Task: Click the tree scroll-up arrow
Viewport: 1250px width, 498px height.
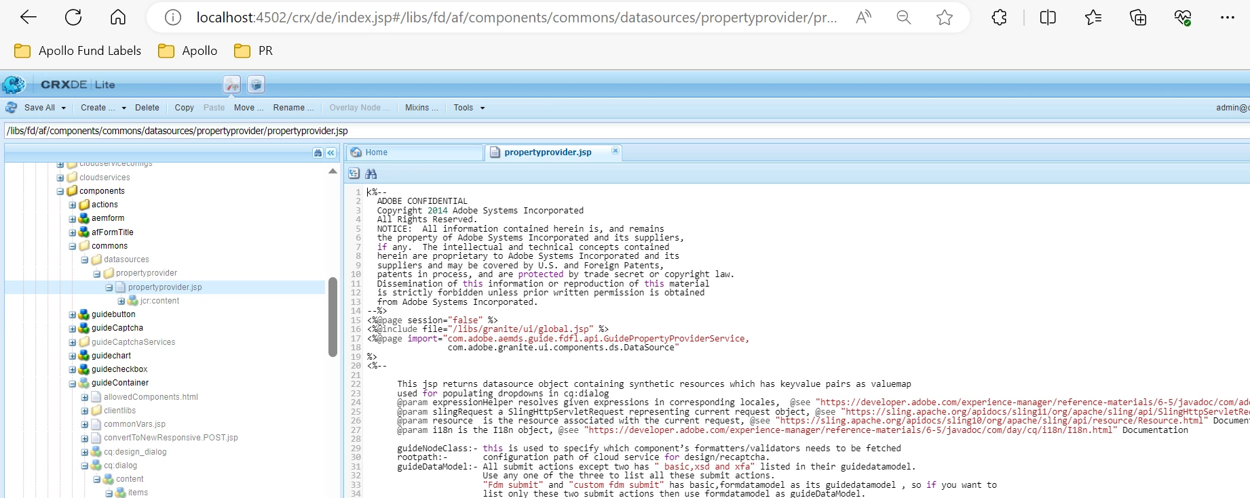Action: click(x=333, y=171)
